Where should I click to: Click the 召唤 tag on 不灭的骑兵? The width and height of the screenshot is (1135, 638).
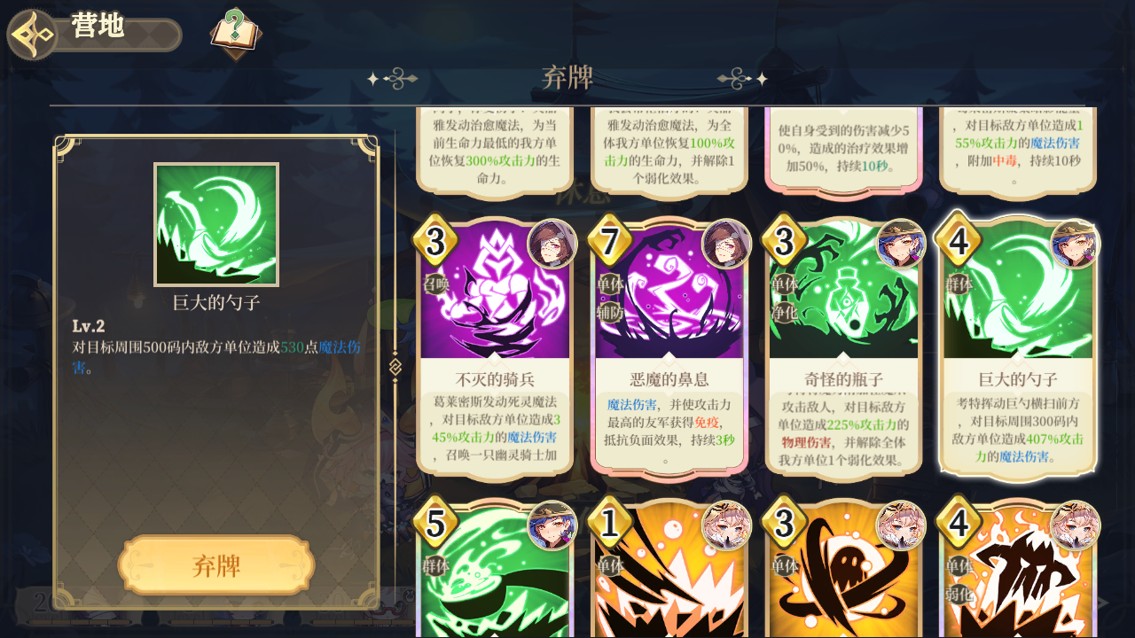click(x=434, y=284)
